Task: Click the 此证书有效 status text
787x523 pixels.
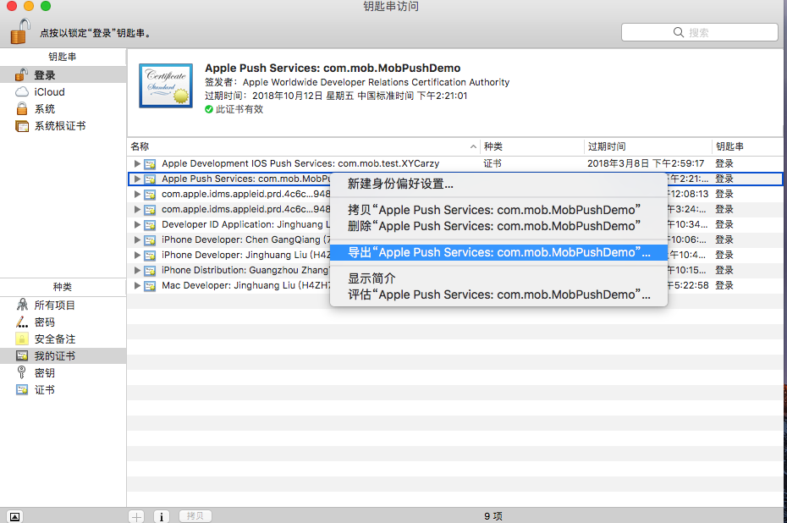Action: 239,109
